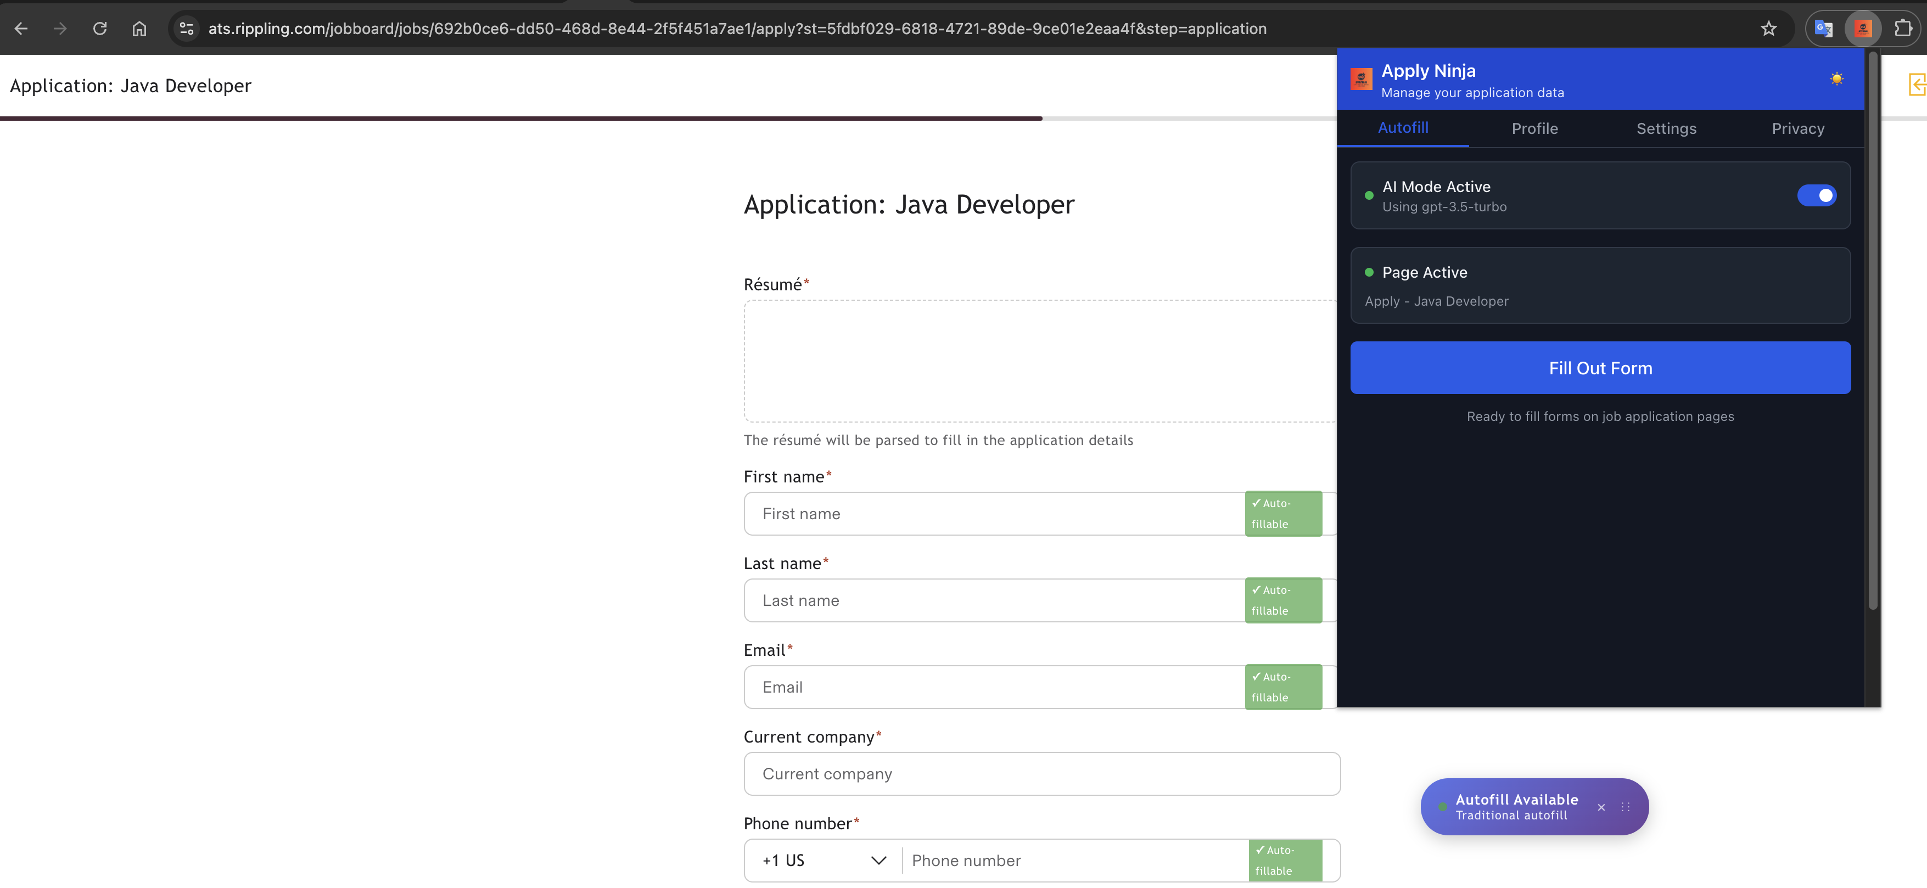The image size is (1927, 888).
Task: Open site information icon in address bar
Action: click(x=186, y=29)
